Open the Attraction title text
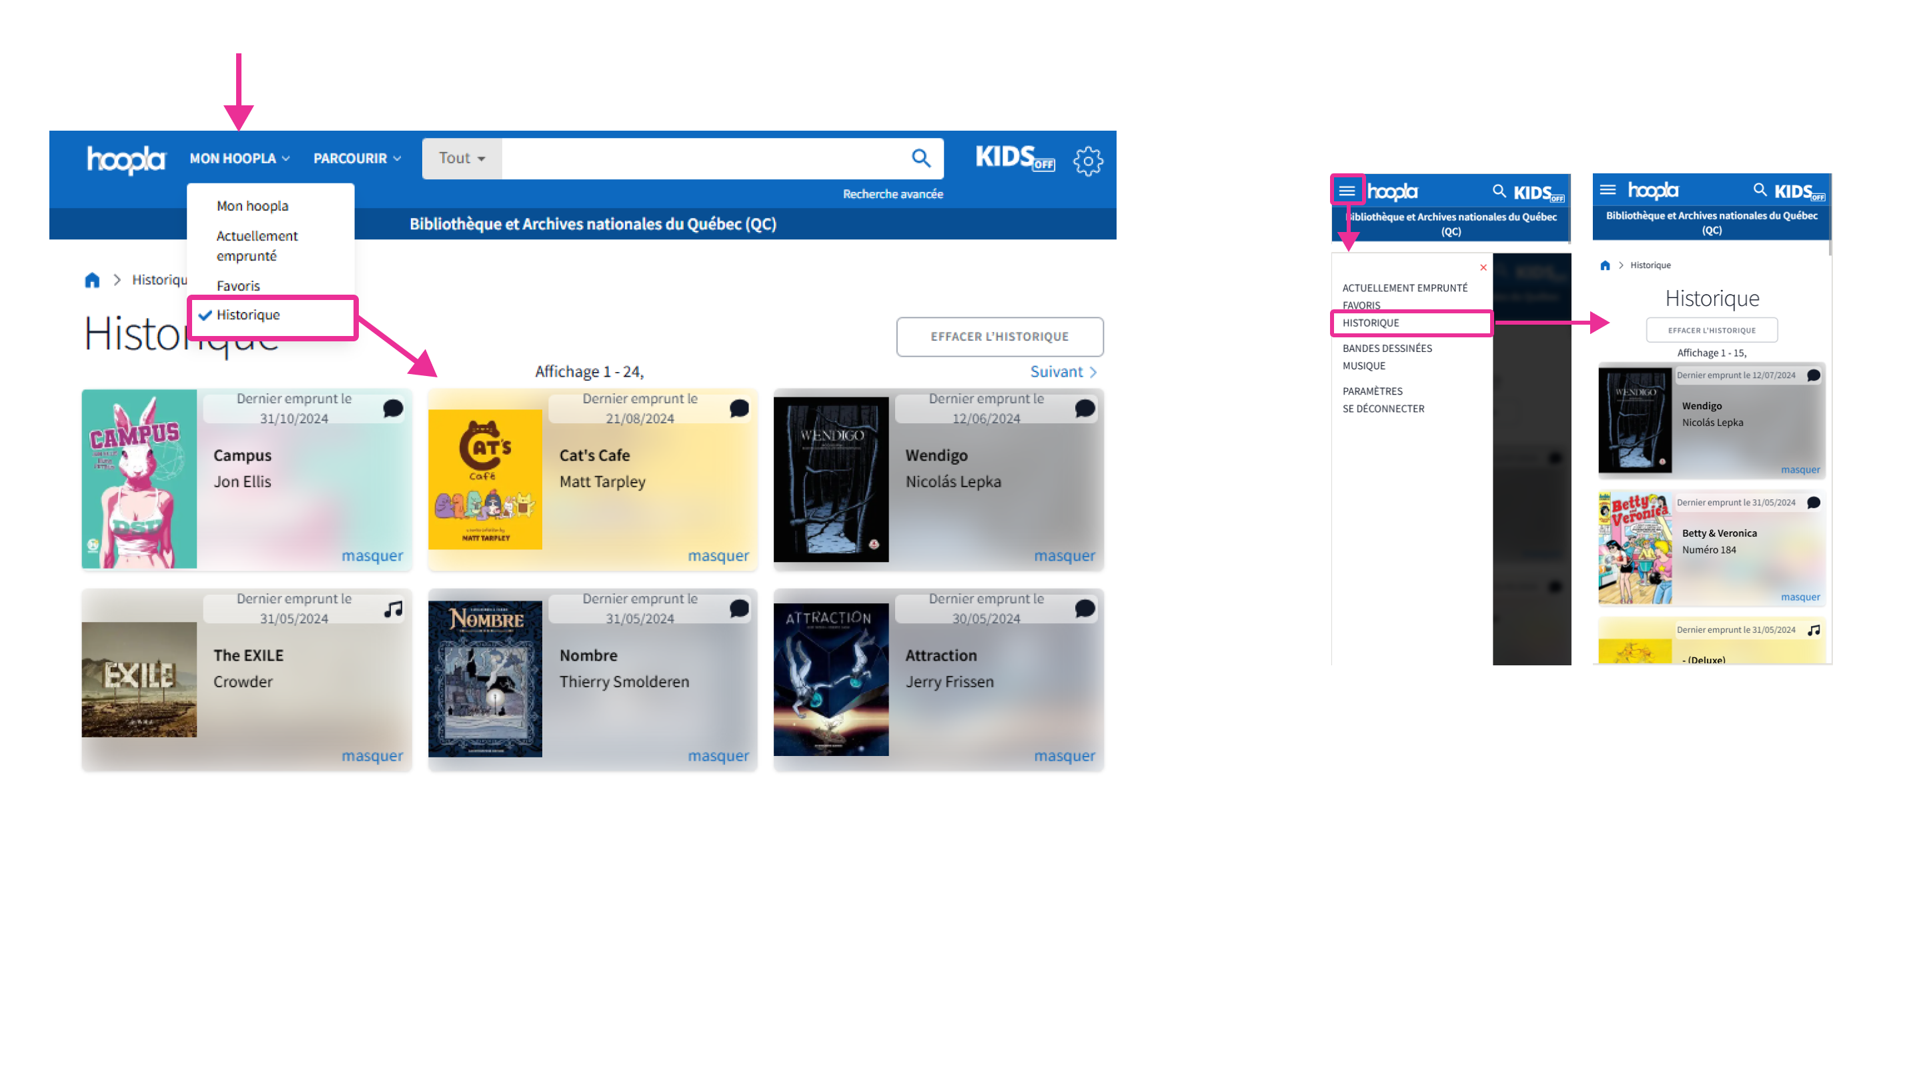 (941, 655)
